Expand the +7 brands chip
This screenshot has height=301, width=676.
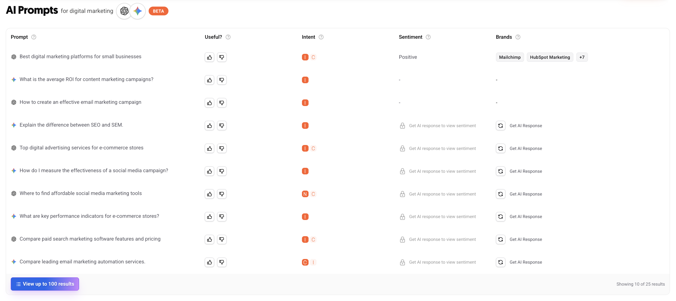pyautogui.click(x=582, y=57)
